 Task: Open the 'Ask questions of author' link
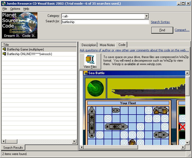(134, 50)
